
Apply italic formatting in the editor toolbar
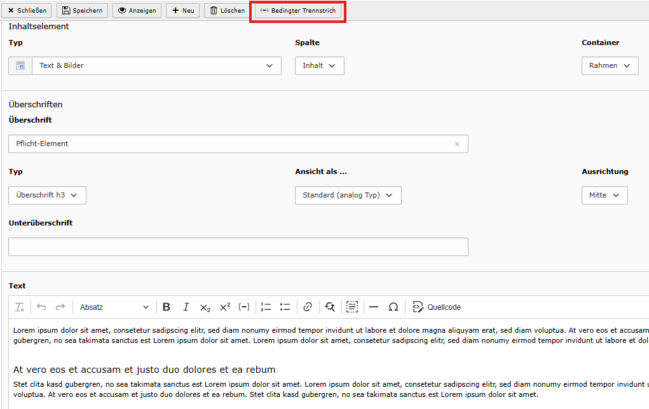coord(186,307)
